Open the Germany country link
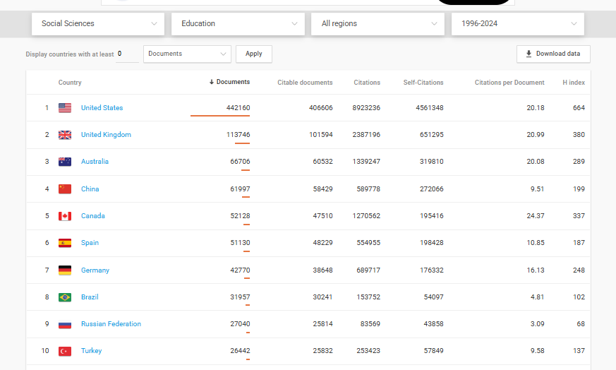616x370 pixels. click(95, 270)
